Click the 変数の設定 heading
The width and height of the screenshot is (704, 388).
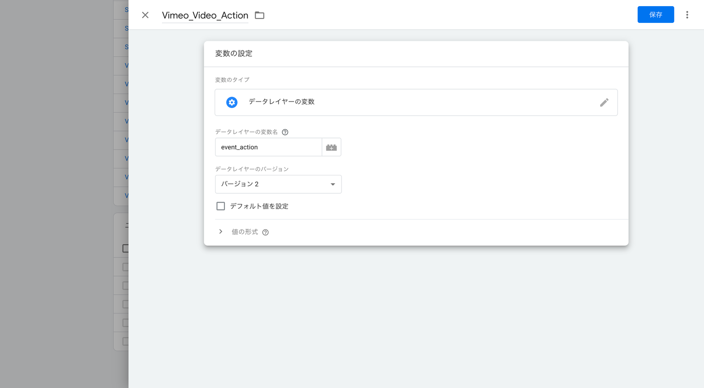coord(234,54)
